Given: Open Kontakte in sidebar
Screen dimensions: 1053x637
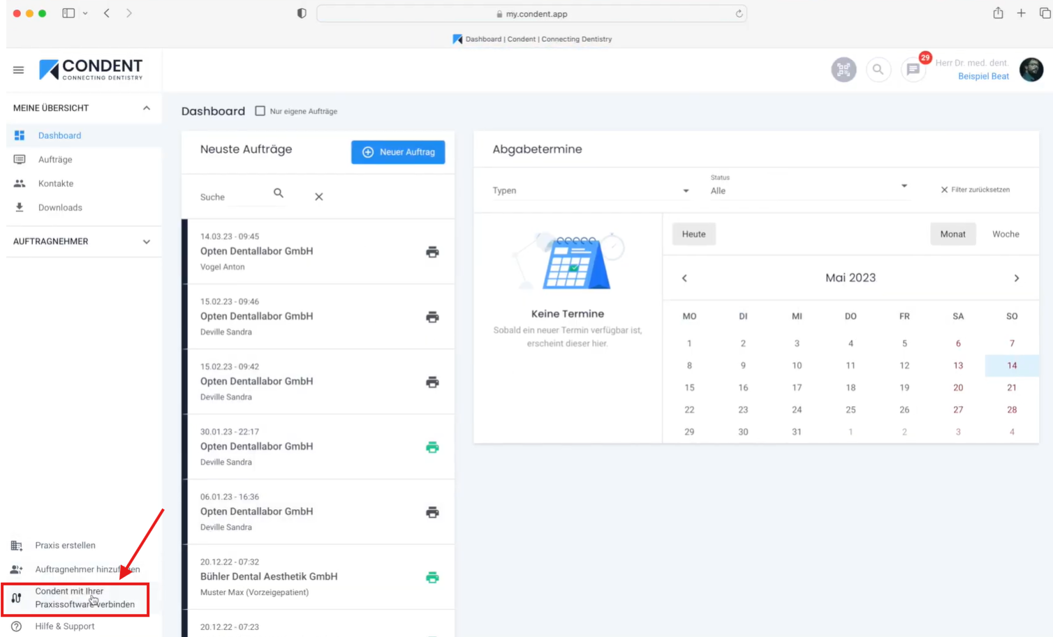Looking at the screenshot, I should click(84, 183).
